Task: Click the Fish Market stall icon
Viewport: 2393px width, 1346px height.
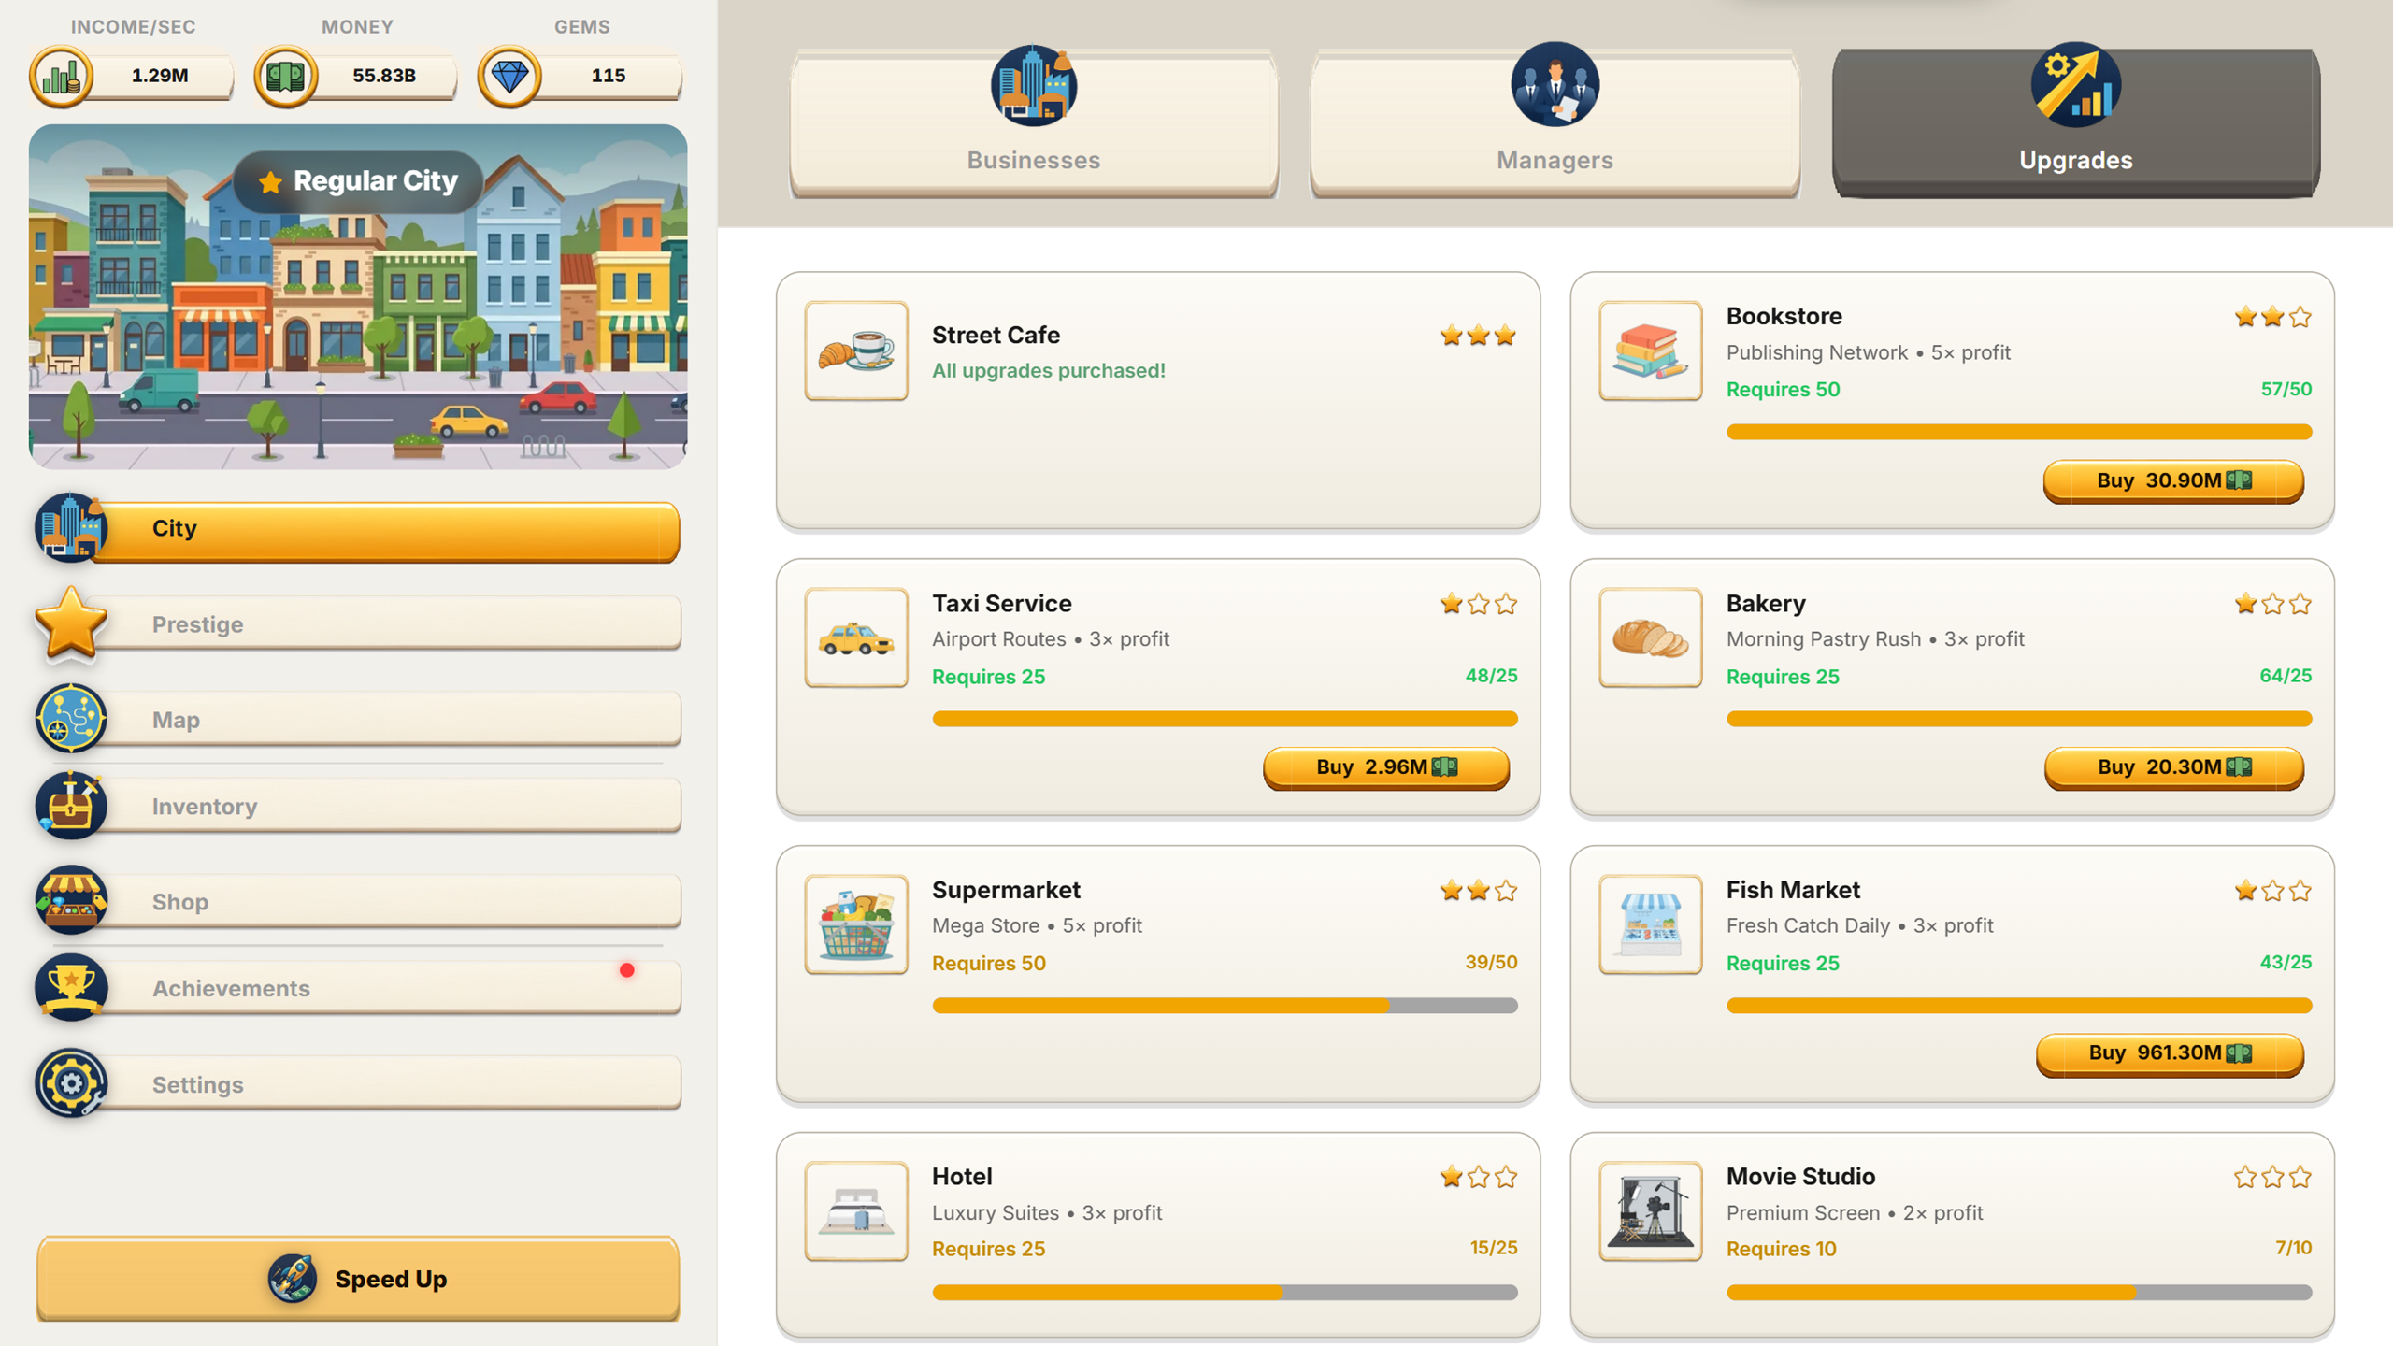Action: (1651, 924)
